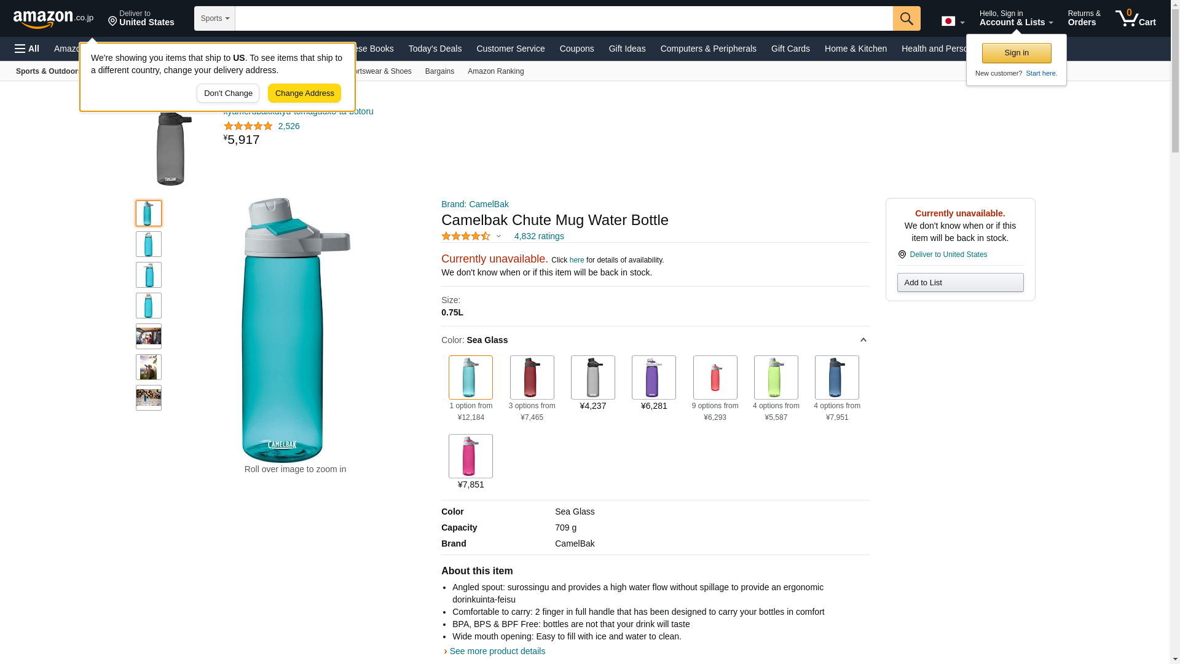Click the search magnifying glass button

906,18
